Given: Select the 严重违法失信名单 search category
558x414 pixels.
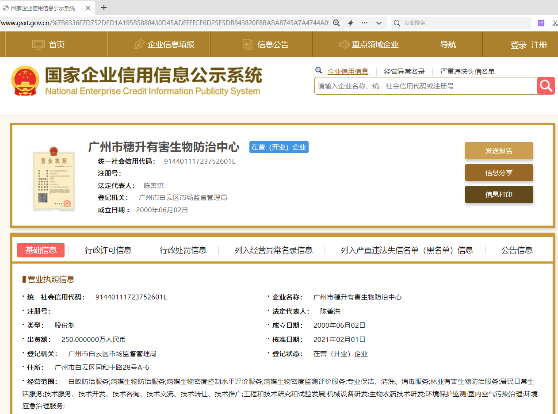Looking at the screenshot, I should click(467, 71).
